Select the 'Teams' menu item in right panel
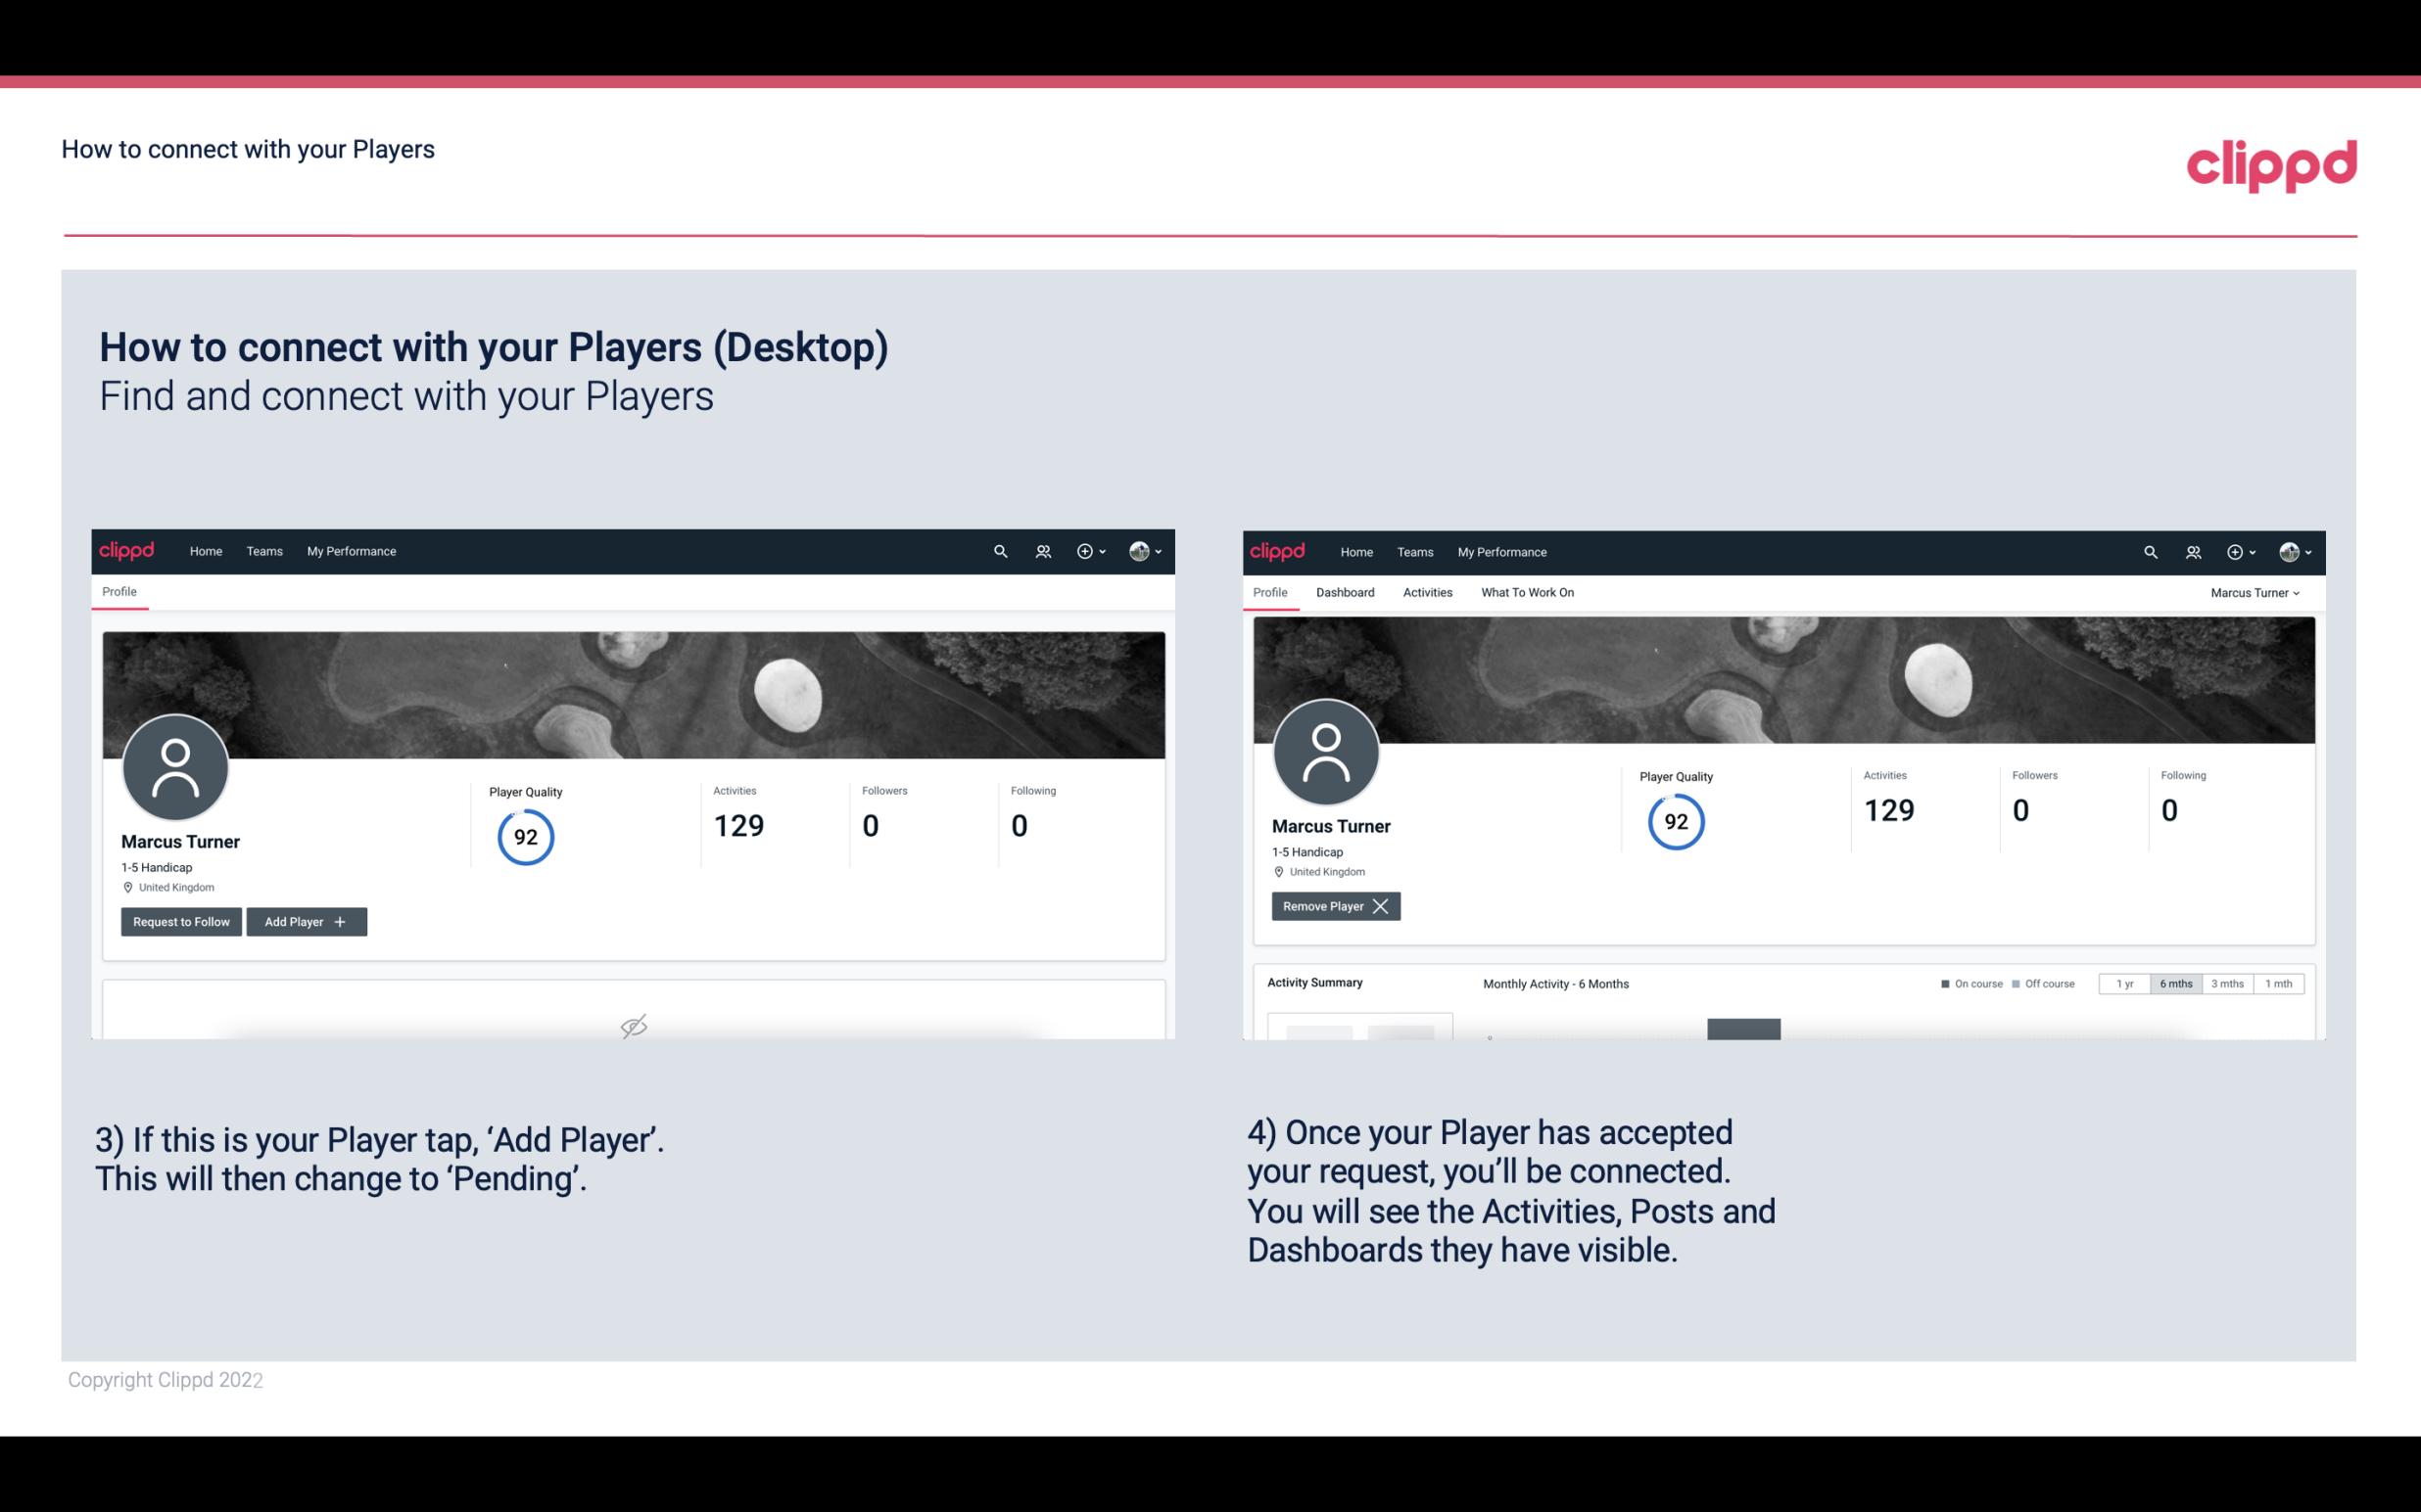Image resolution: width=2421 pixels, height=1512 pixels. pos(1415,550)
